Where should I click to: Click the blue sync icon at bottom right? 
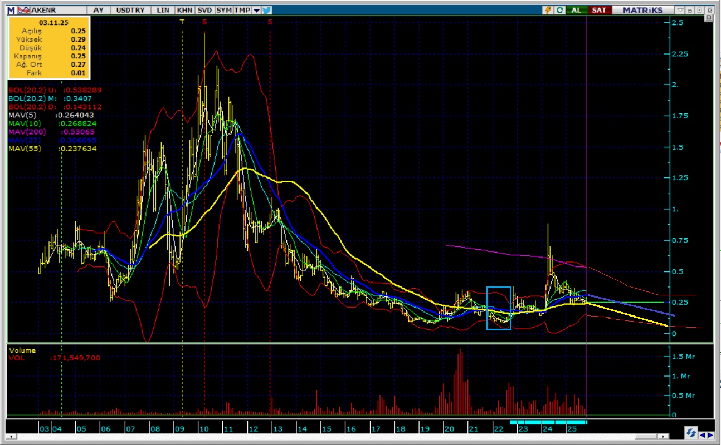point(691,433)
